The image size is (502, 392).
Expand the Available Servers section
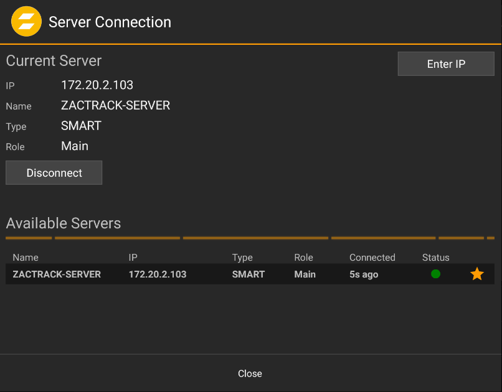pyautogui.click(x=63, y=223)
